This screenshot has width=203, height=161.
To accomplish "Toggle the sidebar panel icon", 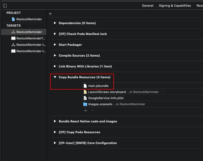I will pyautogui.click(x=5, y=6).
